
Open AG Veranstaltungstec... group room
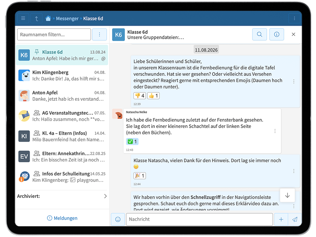(62, 116)
